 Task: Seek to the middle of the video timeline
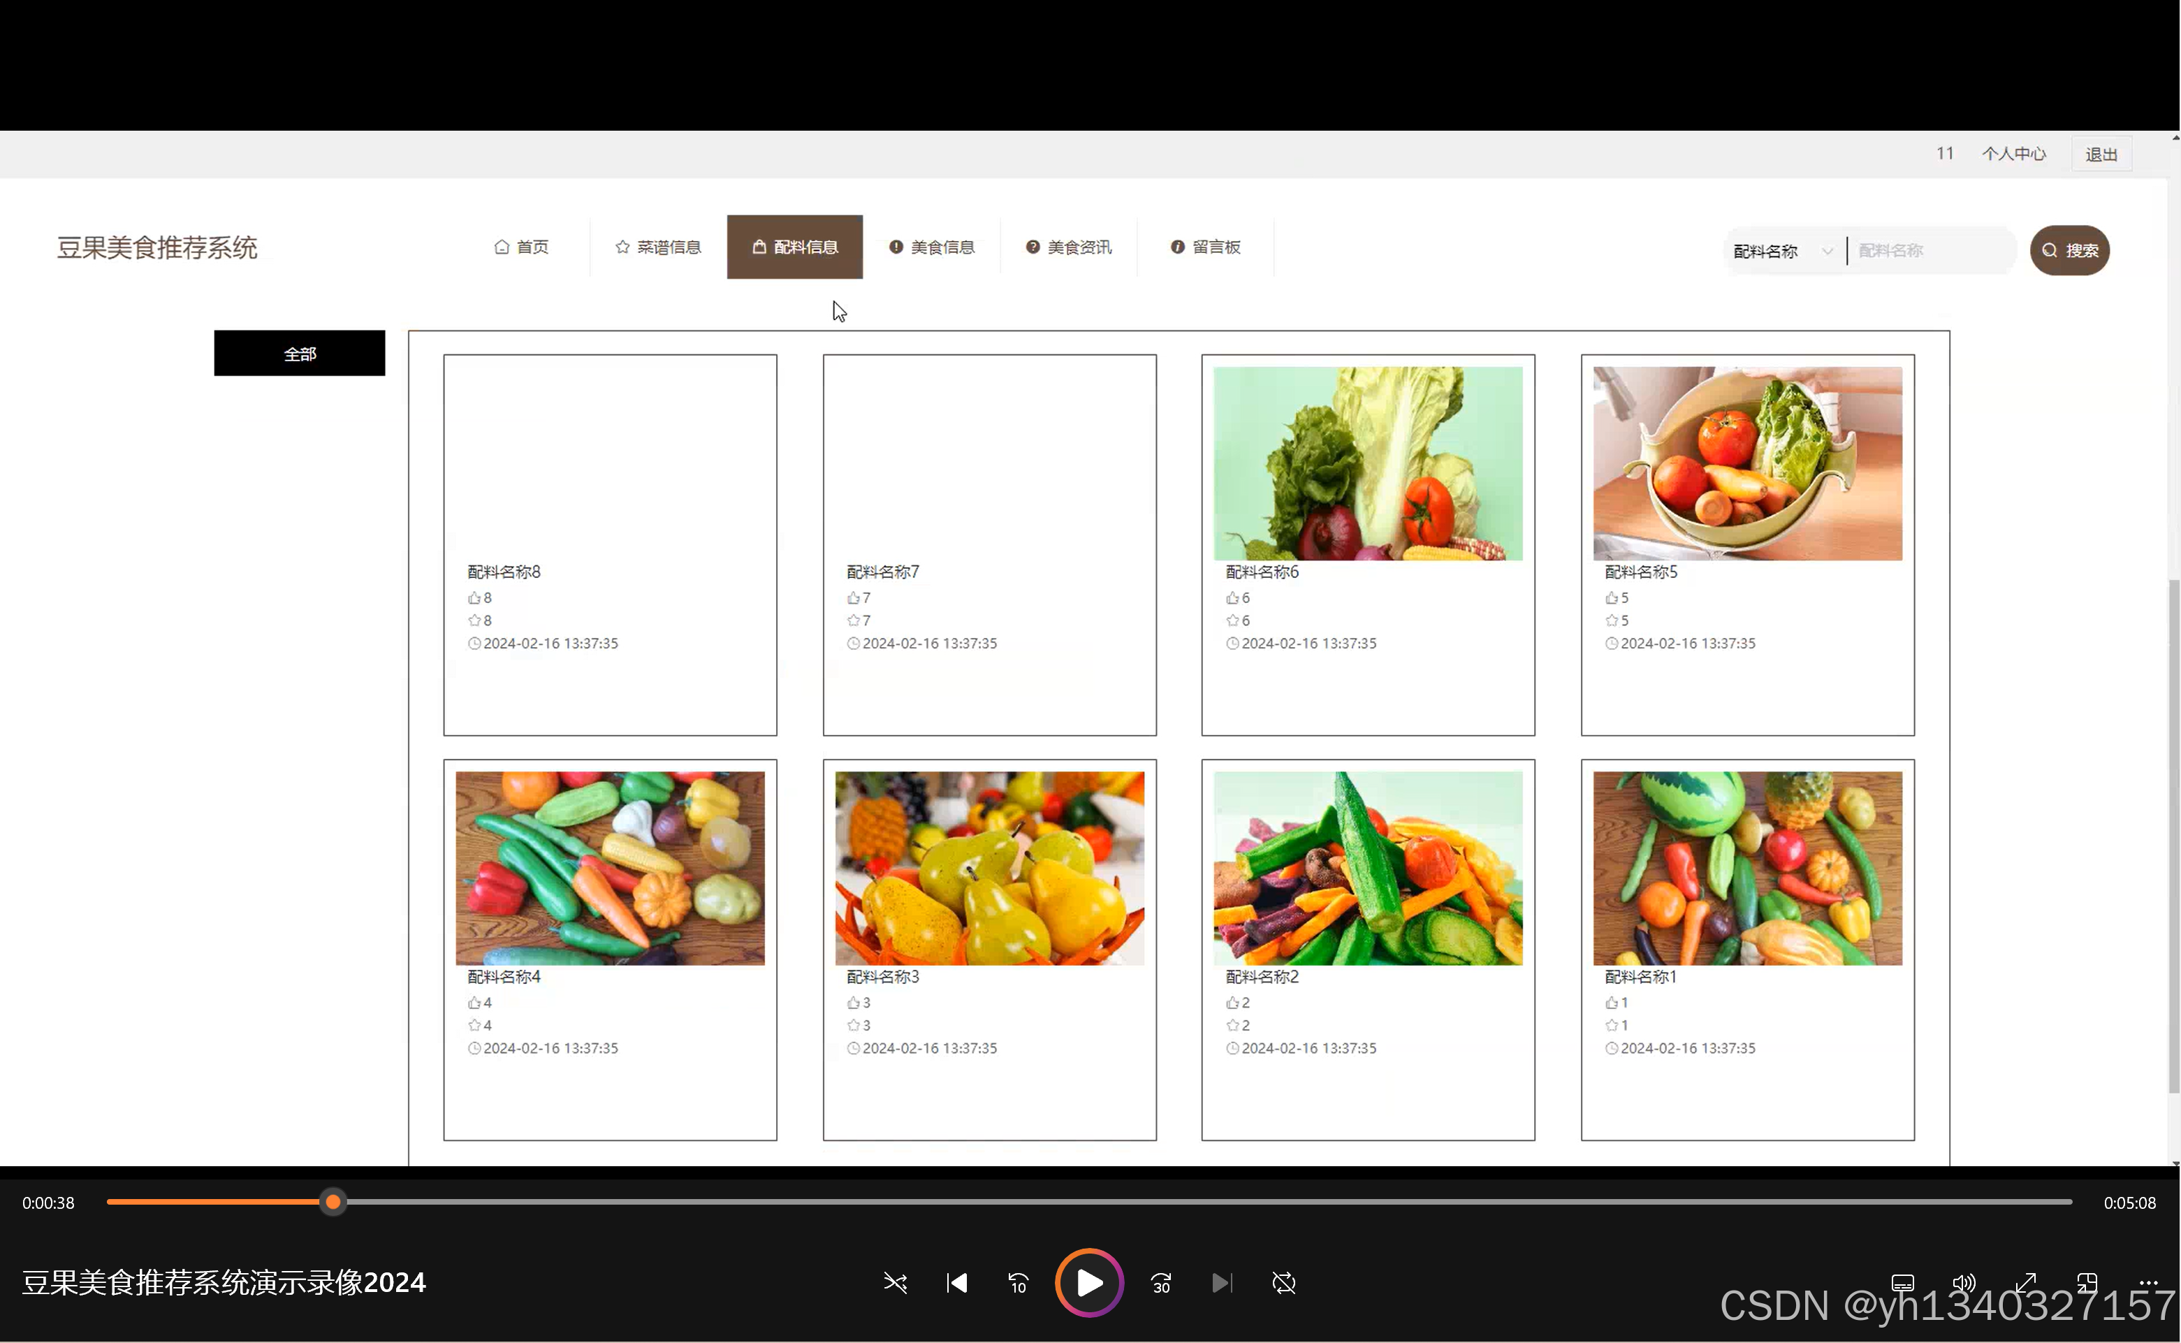pos(1090,1202)
